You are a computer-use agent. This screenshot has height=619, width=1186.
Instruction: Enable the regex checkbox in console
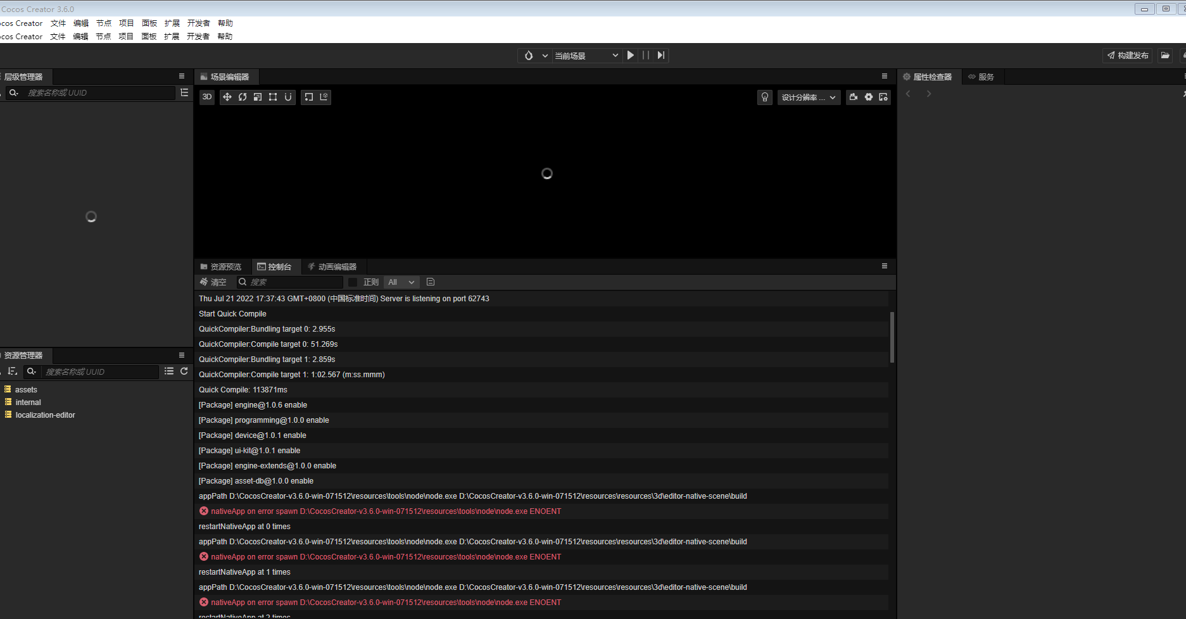point(353,282)
